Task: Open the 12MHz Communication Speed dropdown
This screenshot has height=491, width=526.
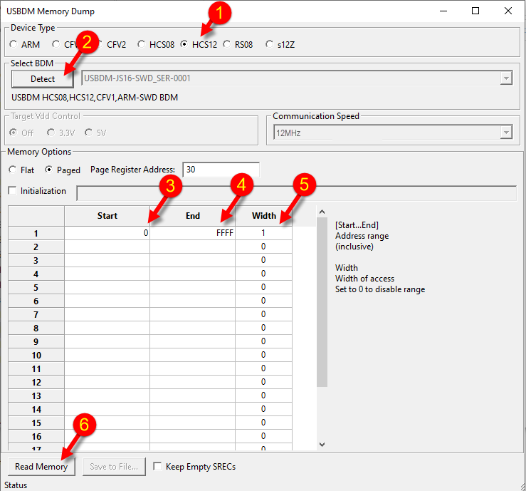Action: point(506,133)
